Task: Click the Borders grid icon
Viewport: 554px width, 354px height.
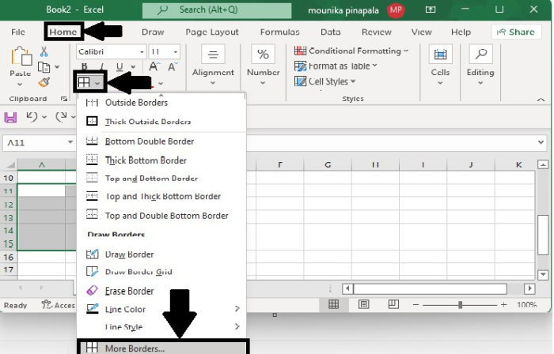Action: tap(84, 82)
